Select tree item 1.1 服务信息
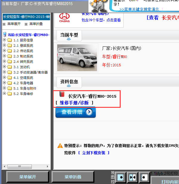 tap(23, 40)
